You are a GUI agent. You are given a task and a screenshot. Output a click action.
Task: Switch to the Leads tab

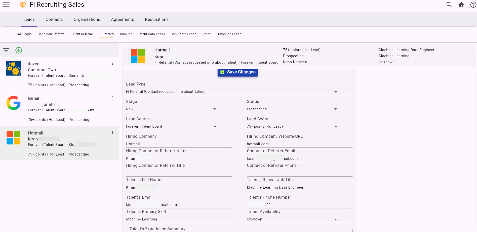point(29,20)
